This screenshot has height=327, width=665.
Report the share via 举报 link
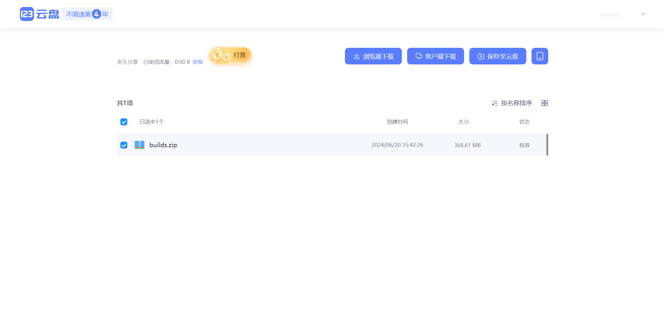click(197, 62)
